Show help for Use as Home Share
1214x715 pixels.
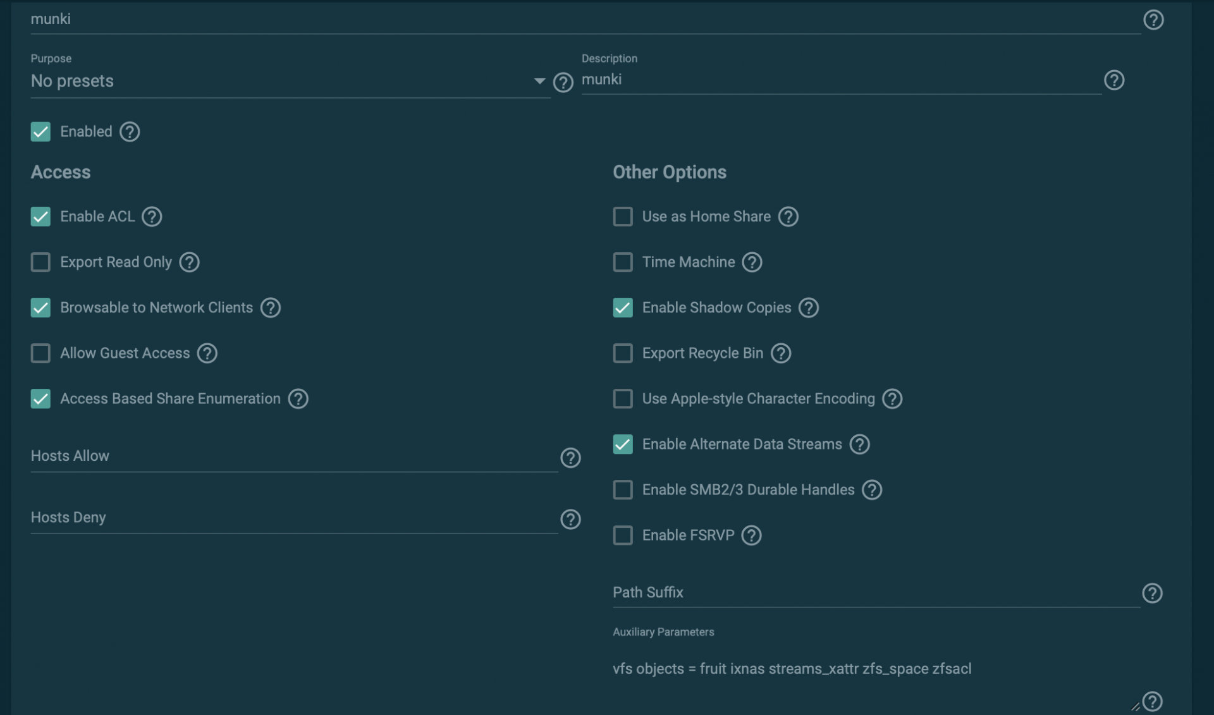point(788,216)
